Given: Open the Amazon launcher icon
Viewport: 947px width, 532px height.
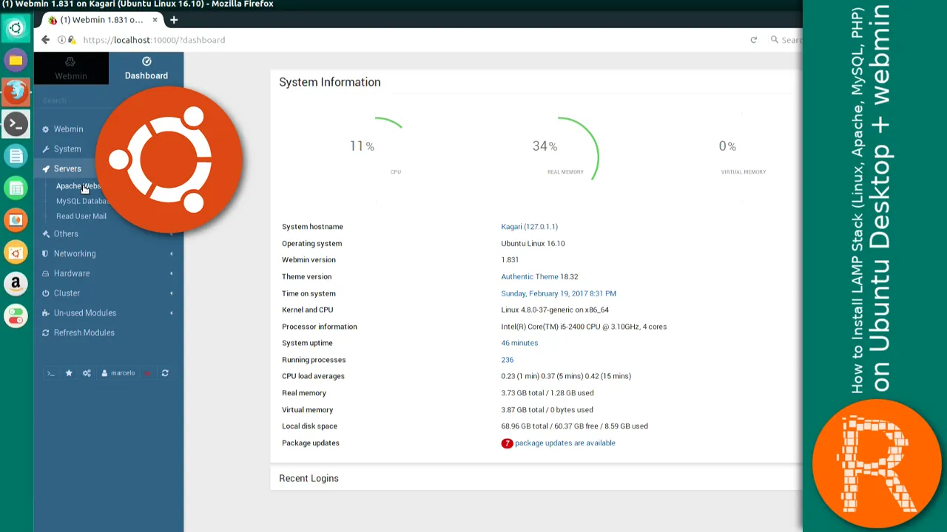Looking at the screenshot, I should coord(16,284).
